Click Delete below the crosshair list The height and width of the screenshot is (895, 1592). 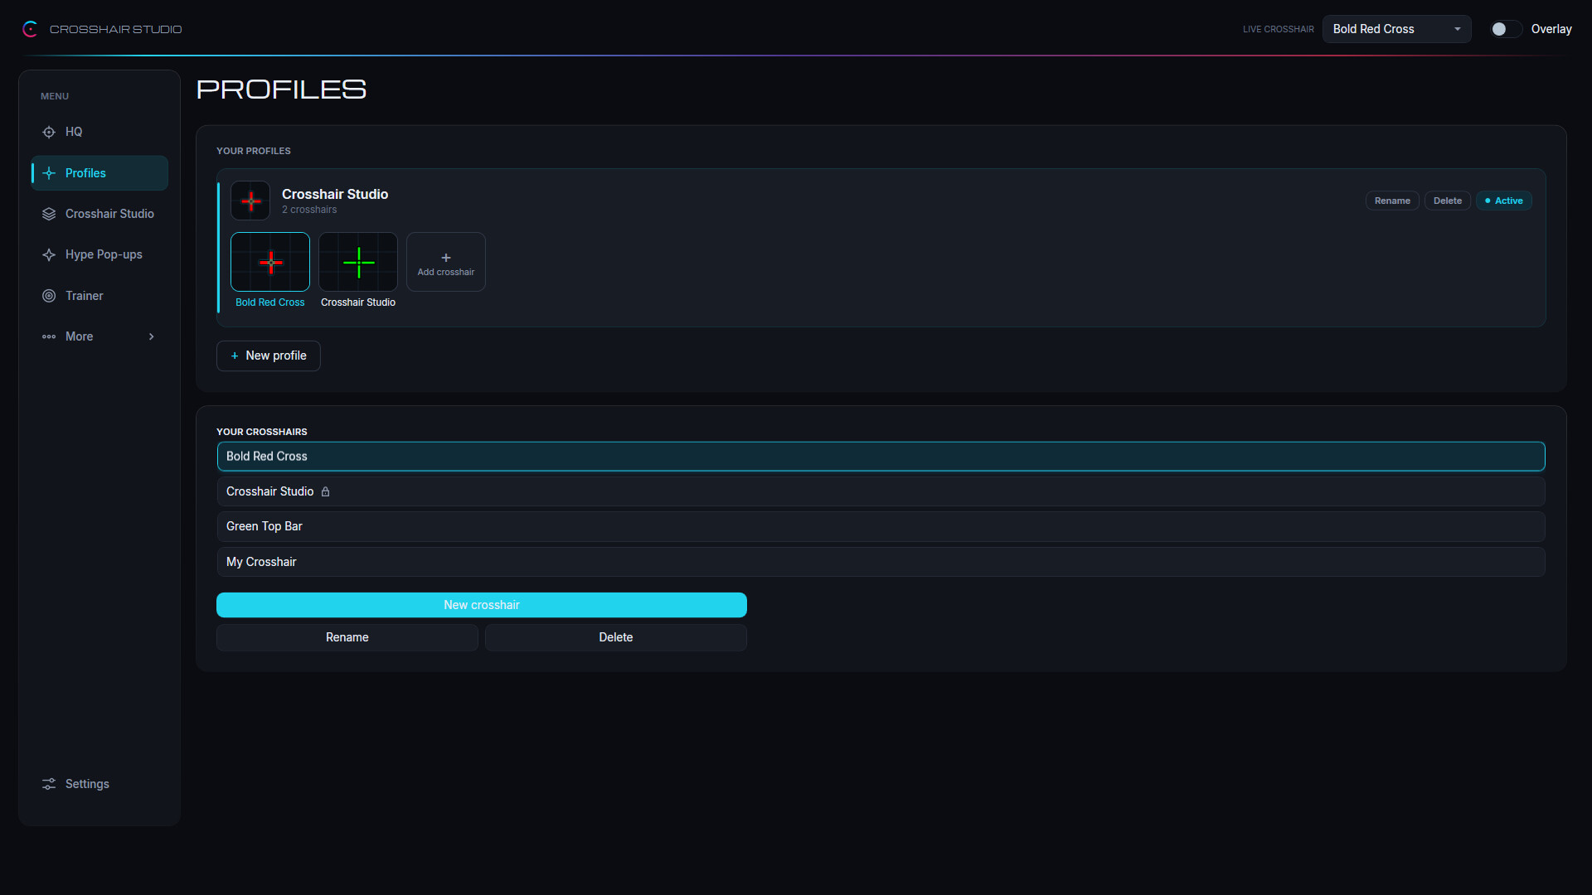click(x=616, y=637)
